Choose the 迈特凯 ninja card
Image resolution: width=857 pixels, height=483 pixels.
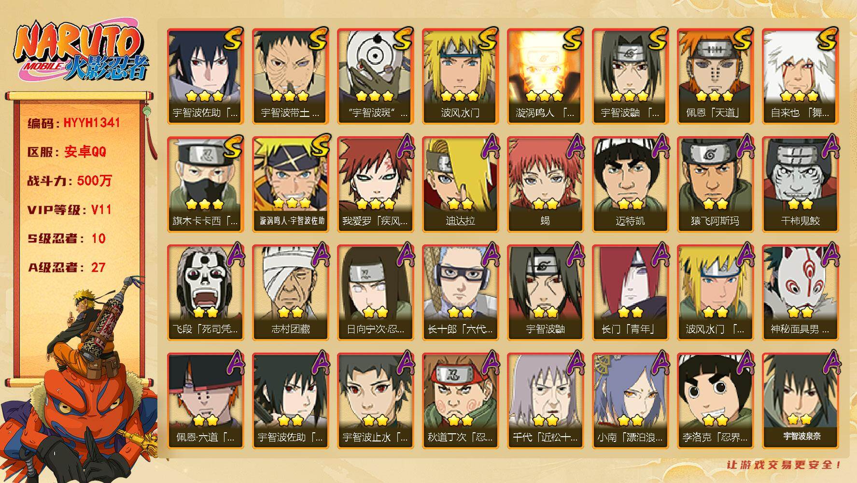(630, 185)
